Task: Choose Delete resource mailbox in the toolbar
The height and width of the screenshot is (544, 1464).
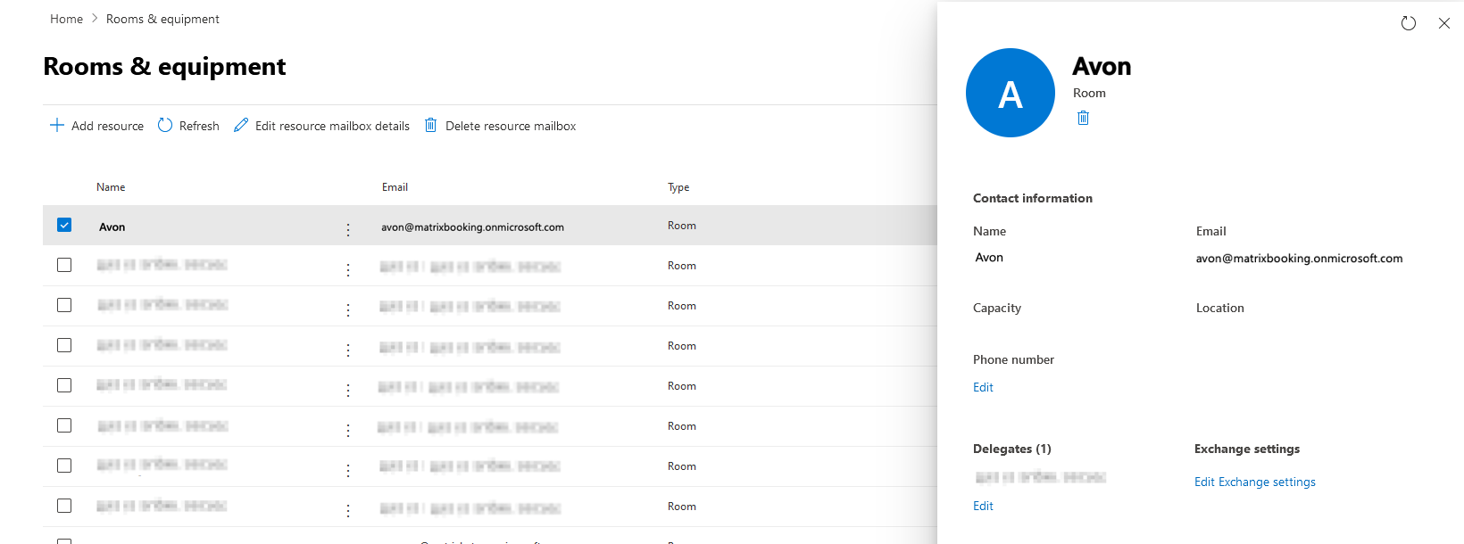Action: pyautogui.click(x=500, y=126)
